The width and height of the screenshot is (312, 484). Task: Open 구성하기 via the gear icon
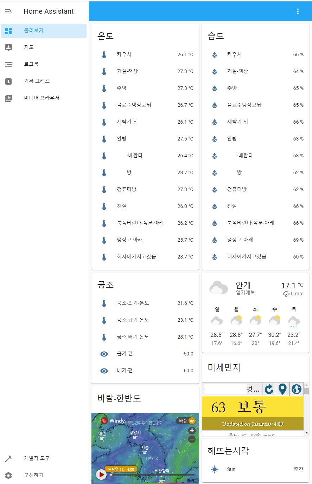(8, 475)
